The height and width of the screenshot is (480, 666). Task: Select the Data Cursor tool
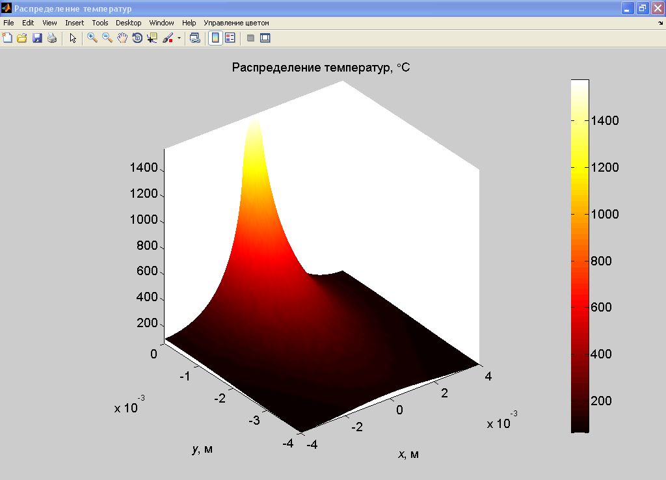tap(152, 38)
